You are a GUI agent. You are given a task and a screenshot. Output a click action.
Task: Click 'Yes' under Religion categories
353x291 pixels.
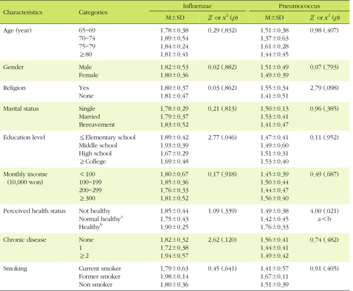point(84,88)
